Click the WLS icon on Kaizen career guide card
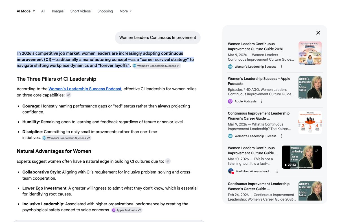 pos(230,136)
